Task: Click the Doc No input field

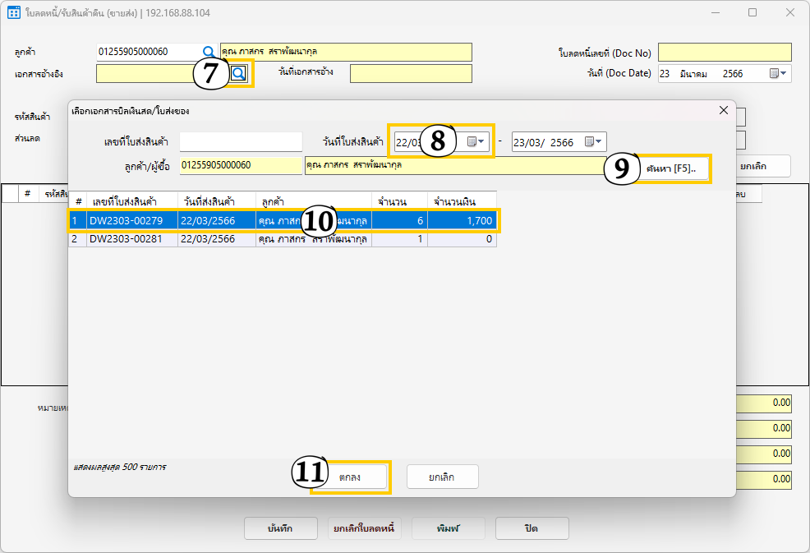Action: [x=724, y=53]
